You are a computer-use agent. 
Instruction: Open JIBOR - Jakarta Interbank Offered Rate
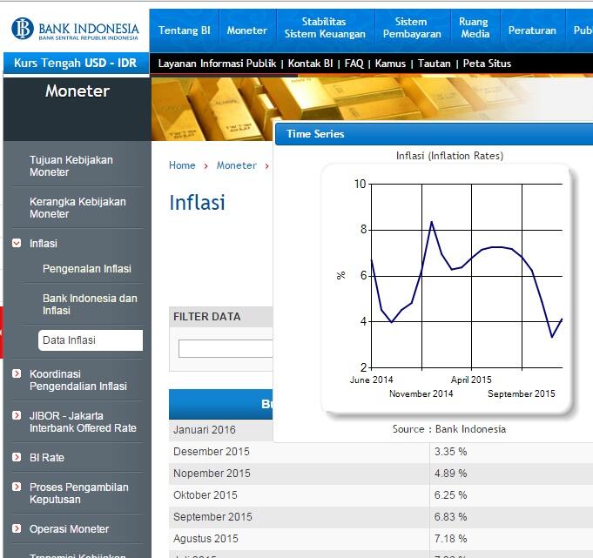pyautogui.click(x=83, y=421)
